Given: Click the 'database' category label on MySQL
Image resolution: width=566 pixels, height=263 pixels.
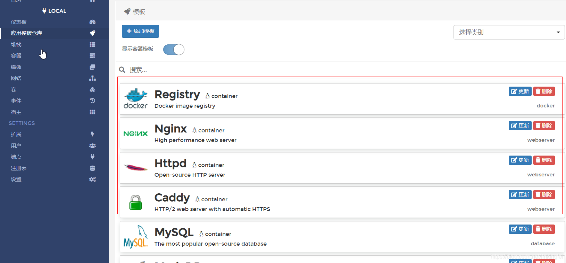Looking at the screenshot, I should point(542,244).
